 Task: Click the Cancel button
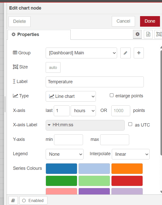(123, 21)
